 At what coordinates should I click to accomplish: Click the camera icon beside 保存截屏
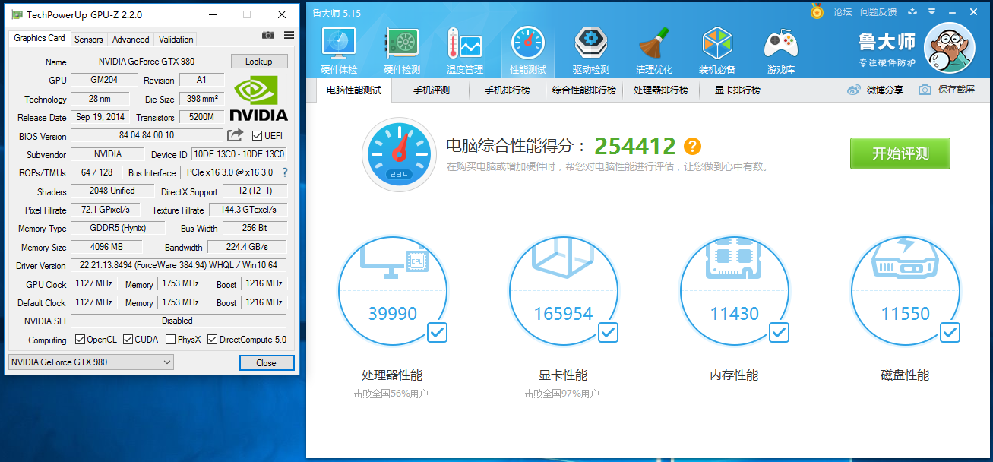925,90
